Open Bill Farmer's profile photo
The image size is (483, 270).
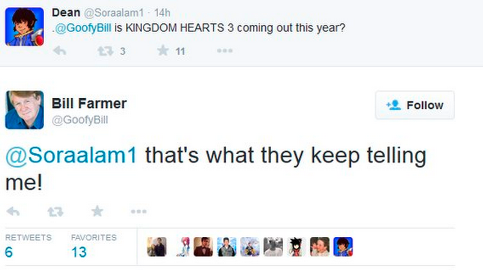pos(24,110)
